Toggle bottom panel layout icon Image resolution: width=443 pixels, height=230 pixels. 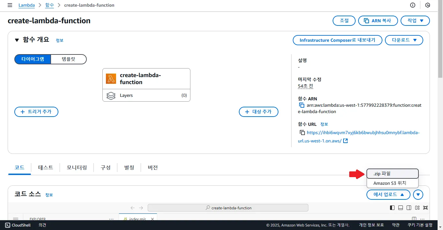pos(401,208)
